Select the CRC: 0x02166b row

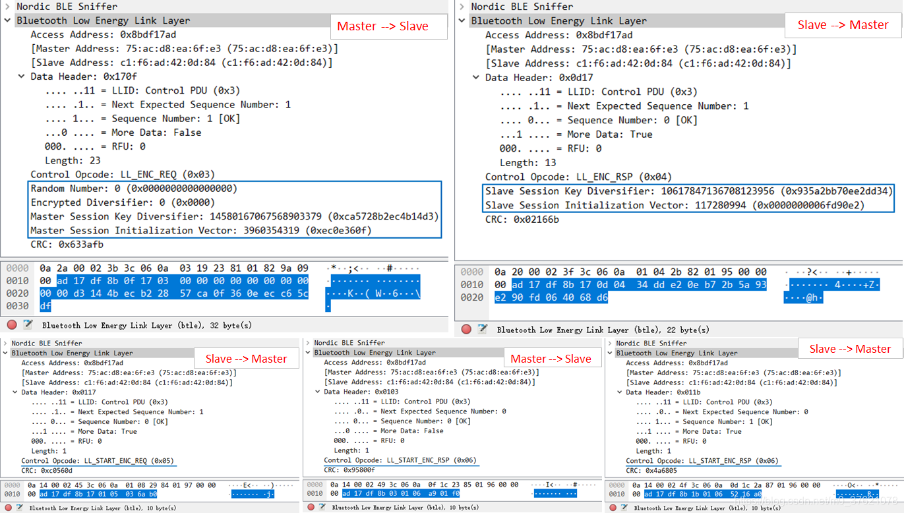pos(522,219)
